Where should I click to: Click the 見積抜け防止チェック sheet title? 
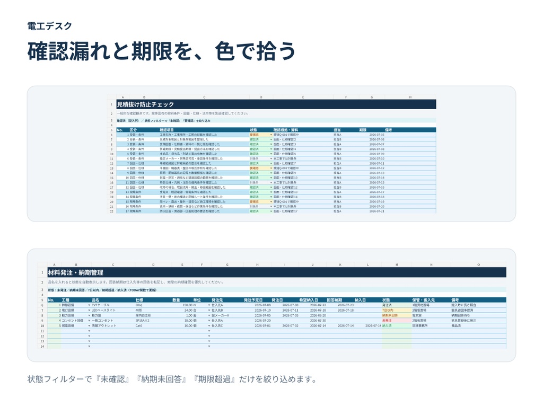pos(145,104)
